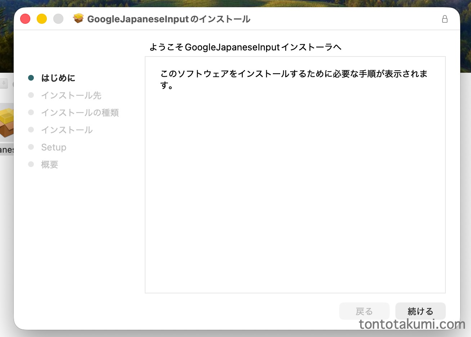Click the lock icon in title bar
This screenshot has height=337, width=471.
[x=445, y=19]
